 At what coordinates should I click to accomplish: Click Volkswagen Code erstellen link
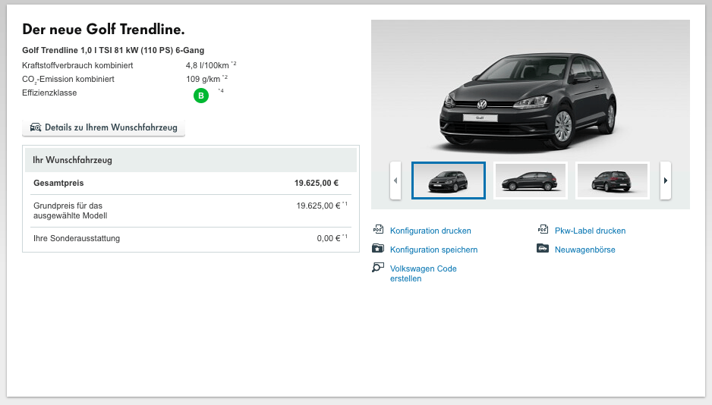[x=424, y=274]
